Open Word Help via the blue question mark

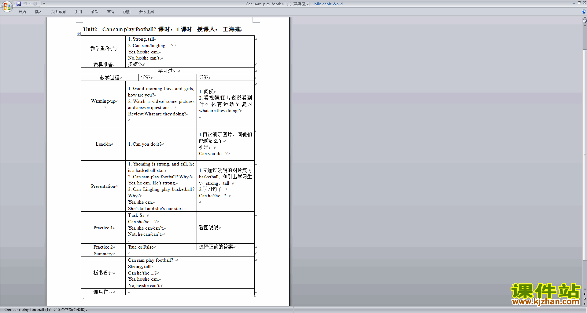click(x=584, y=12)
